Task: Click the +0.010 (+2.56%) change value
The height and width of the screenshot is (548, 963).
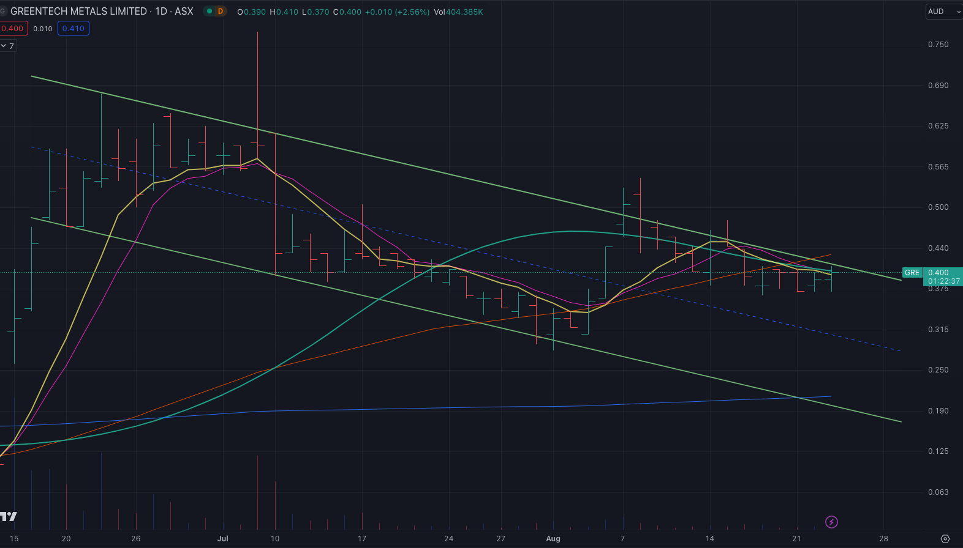Action: 397,12
